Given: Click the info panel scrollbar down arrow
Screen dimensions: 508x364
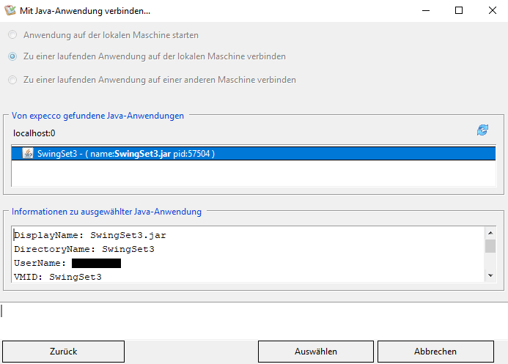Looking at the screenshot, I should (x=490, y=275).
